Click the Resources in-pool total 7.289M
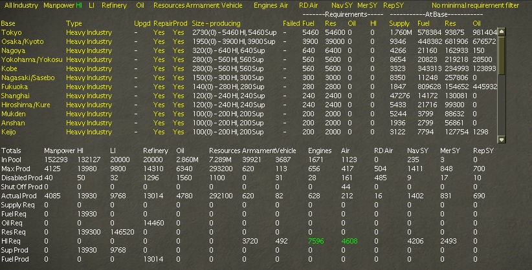This screenshot has width=532, height=270. [220, 160]
